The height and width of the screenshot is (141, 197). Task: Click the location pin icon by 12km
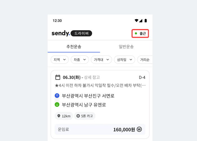point(59,116)
